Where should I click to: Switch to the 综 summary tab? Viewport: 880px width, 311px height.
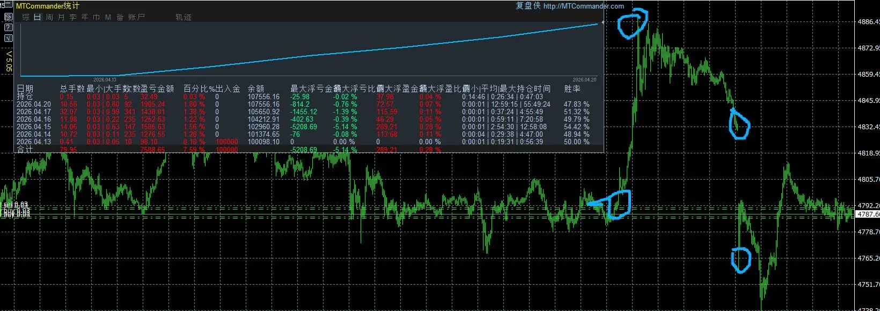(x=26, y=17)
